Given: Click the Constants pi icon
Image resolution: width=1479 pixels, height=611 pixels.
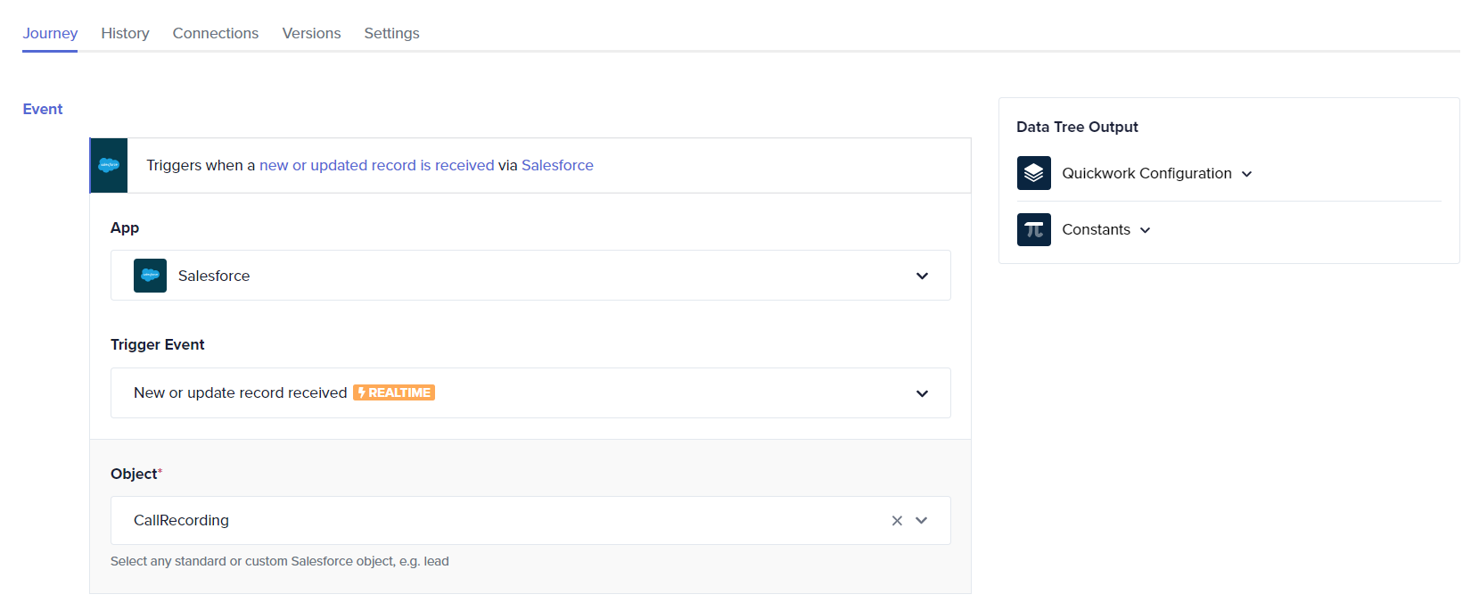Looking at the screenshot, I should pyautogui.click(x=1033, y=229).
